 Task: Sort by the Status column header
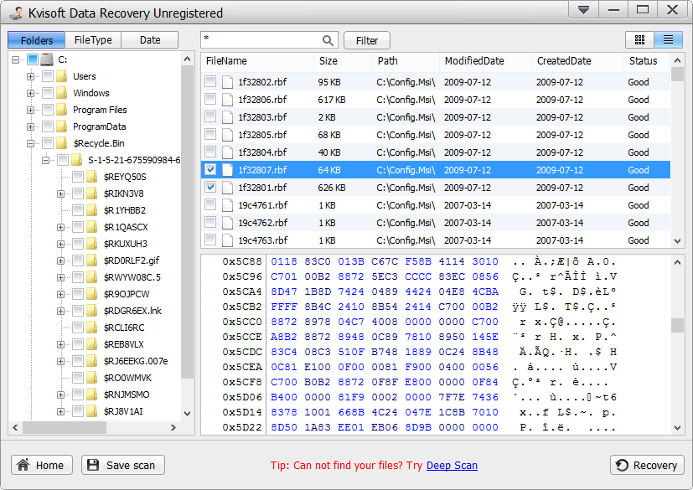(647, 61)
